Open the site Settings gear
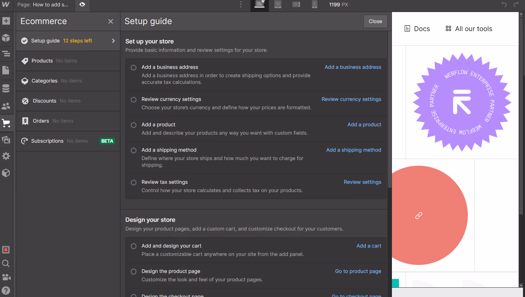The width and height of the screenshot is (525, 297). (x=6, y=156)
